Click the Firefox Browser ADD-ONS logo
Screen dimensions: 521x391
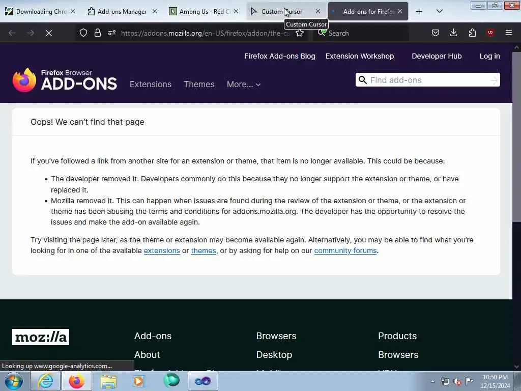coord(65,80)
